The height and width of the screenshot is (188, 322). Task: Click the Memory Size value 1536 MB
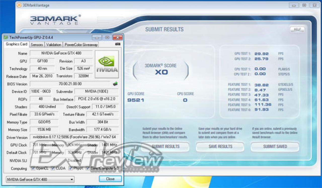pyautogui.click(x=44, y=130)
